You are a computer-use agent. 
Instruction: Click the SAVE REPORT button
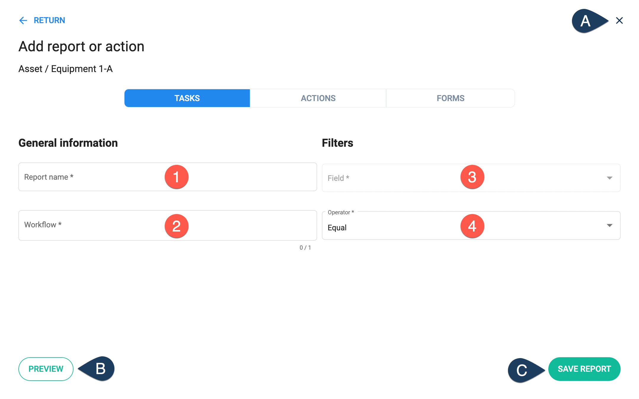tap(584, 369)
